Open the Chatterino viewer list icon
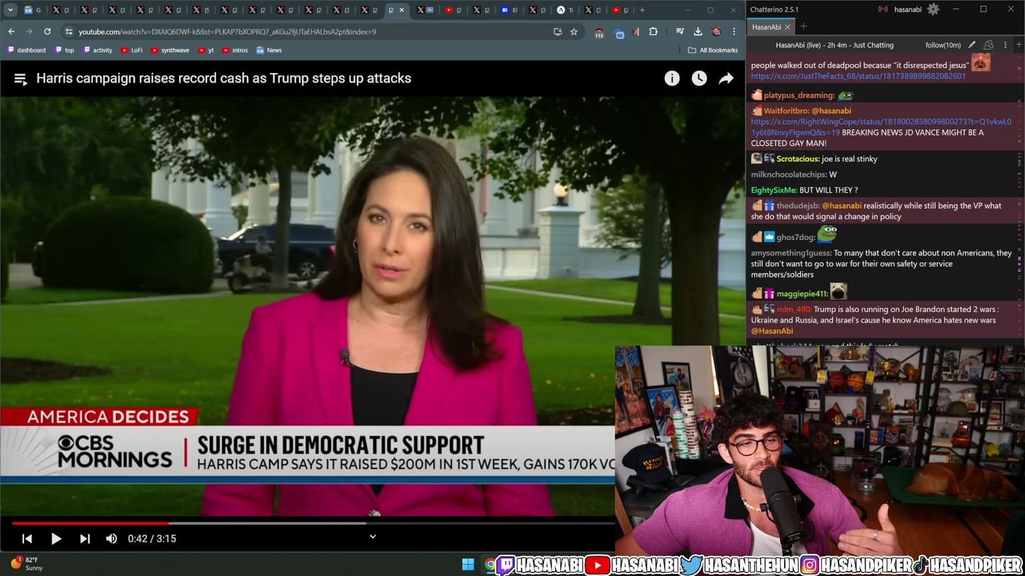Image resolution: width=1025 pixels, height=576 pixels. coord(988,45)
